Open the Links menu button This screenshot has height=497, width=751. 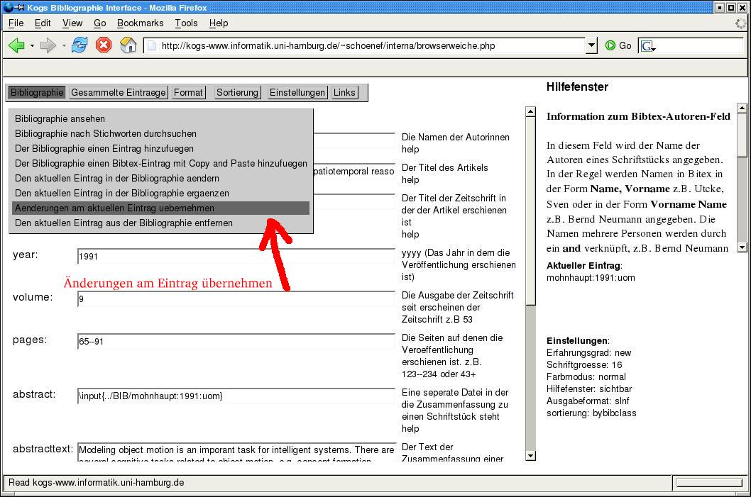point(344,92)
